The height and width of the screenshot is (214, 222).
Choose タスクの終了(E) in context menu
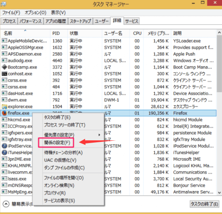point(73,117)
